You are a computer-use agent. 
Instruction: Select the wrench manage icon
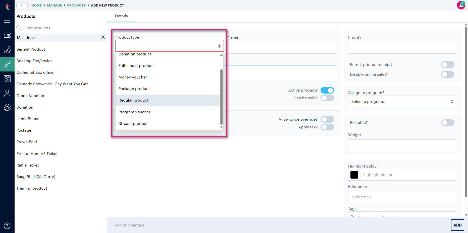pyautogui.click(x=7, y=64)
